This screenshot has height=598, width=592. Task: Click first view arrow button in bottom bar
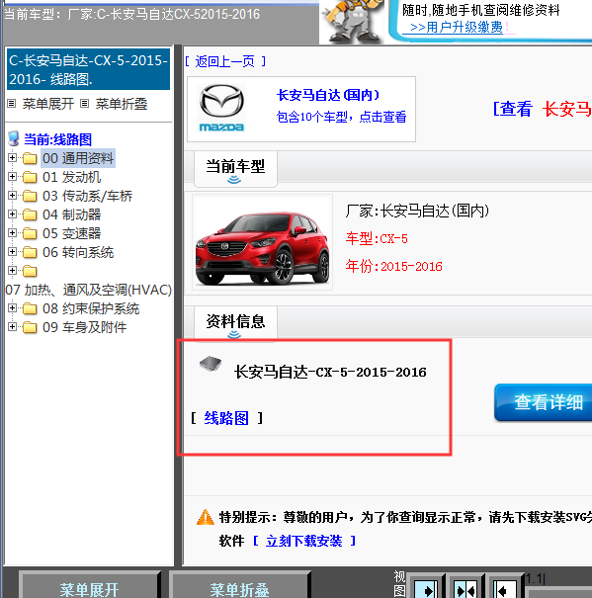(426, 588)
